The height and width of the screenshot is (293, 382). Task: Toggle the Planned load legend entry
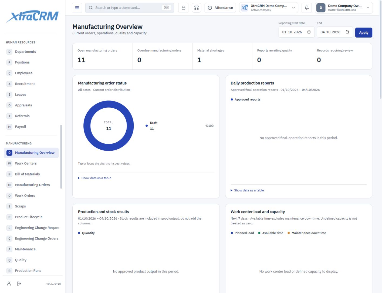point(242,233)
